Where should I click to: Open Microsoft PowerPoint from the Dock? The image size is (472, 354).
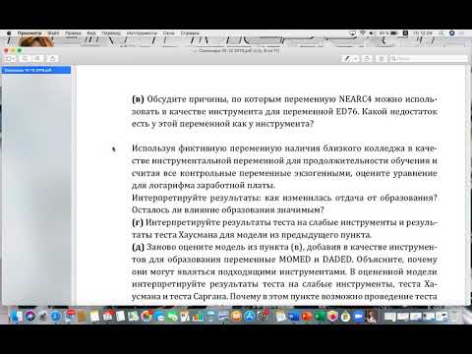pos(307,316)
